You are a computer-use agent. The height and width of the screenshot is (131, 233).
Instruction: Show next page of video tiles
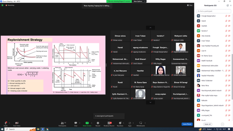pyautogui.click(x=150, y=102)
